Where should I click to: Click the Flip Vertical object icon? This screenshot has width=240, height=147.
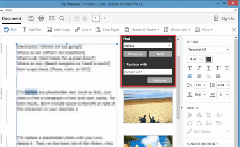coord(190,115)
